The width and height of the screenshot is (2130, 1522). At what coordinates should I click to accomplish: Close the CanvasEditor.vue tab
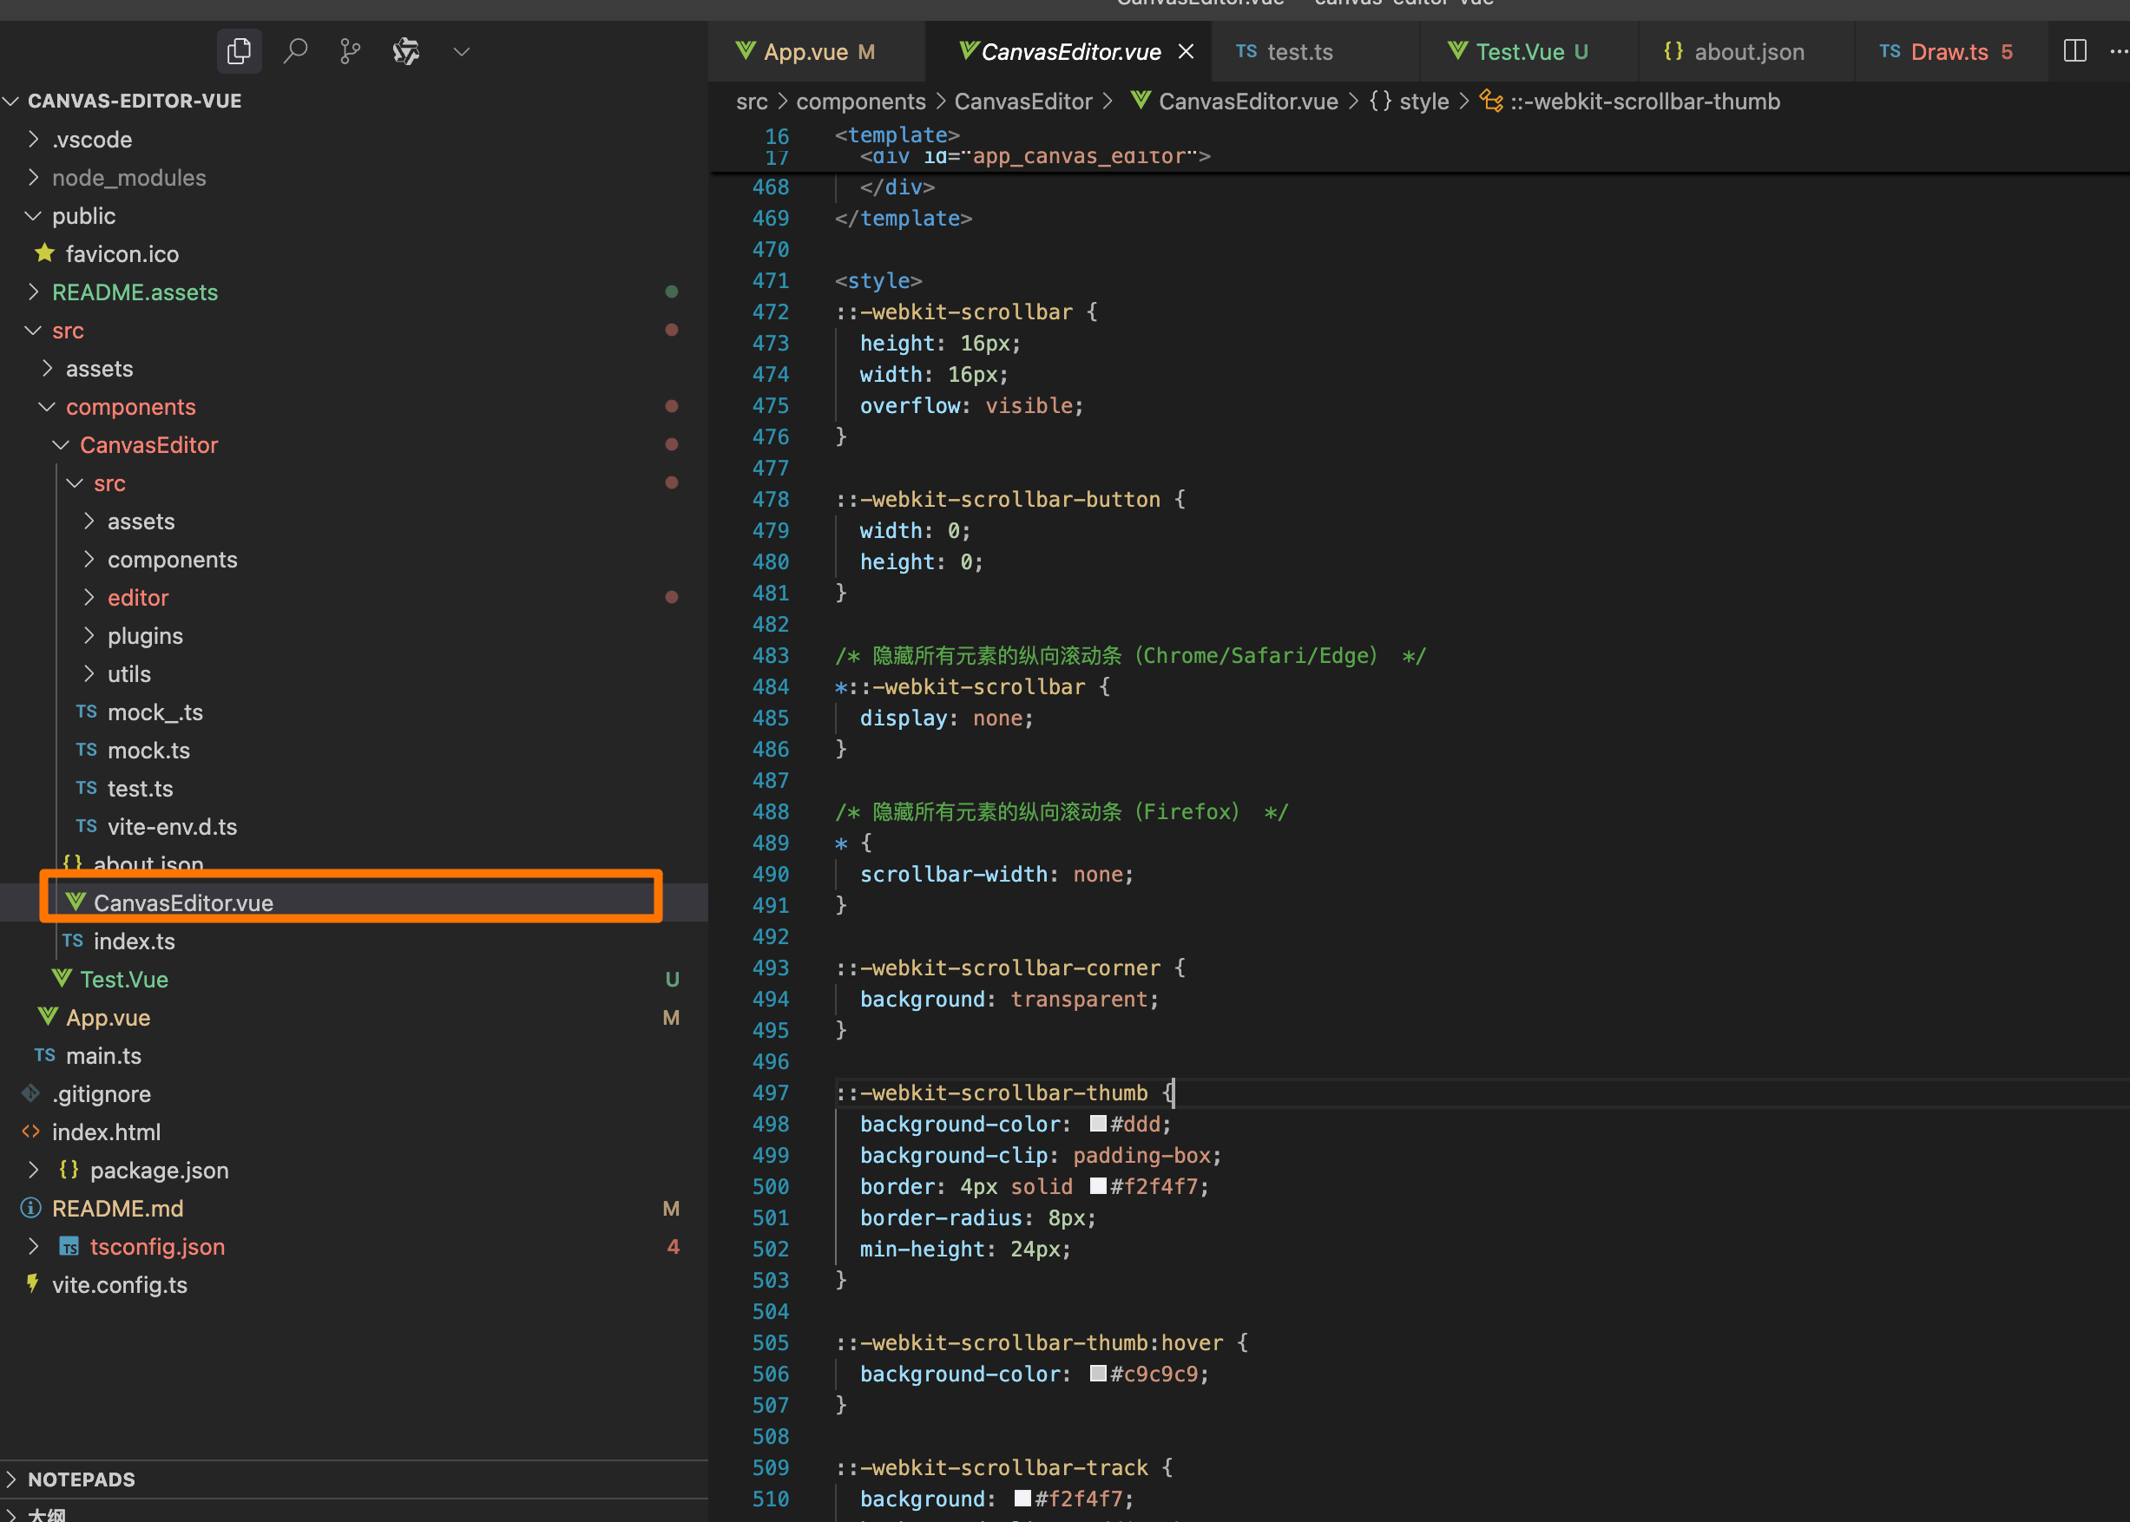pyautogui.click(x=1186, y=51)
